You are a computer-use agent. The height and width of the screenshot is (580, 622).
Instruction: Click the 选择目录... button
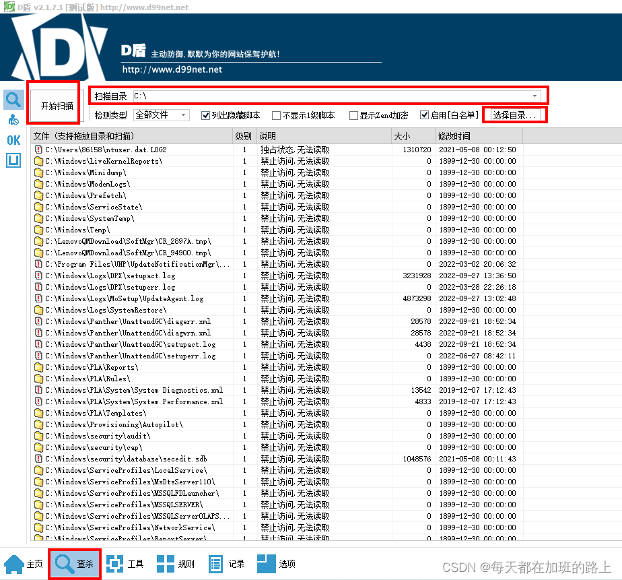(x=514, y=115)
